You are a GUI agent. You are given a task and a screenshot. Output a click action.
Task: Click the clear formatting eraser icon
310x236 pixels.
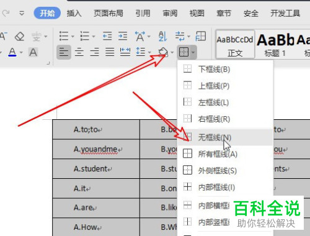pos(20,37)
